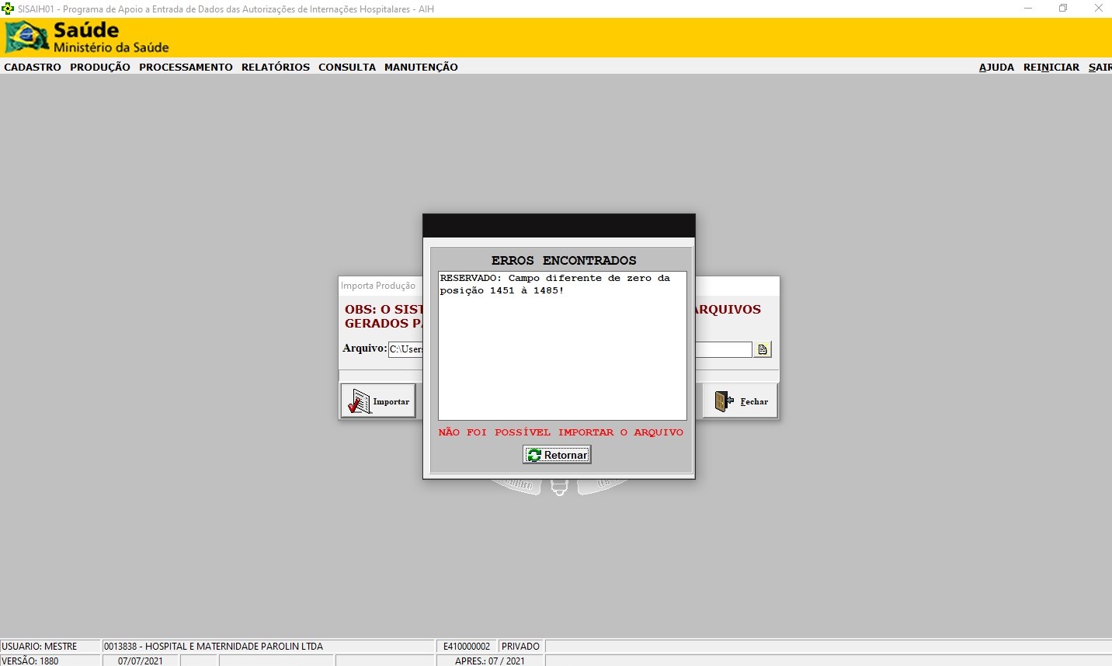Click the PRIVADO status bar field
The width and height of the screenshot is (1112, 666).
(x=520, y=647)
